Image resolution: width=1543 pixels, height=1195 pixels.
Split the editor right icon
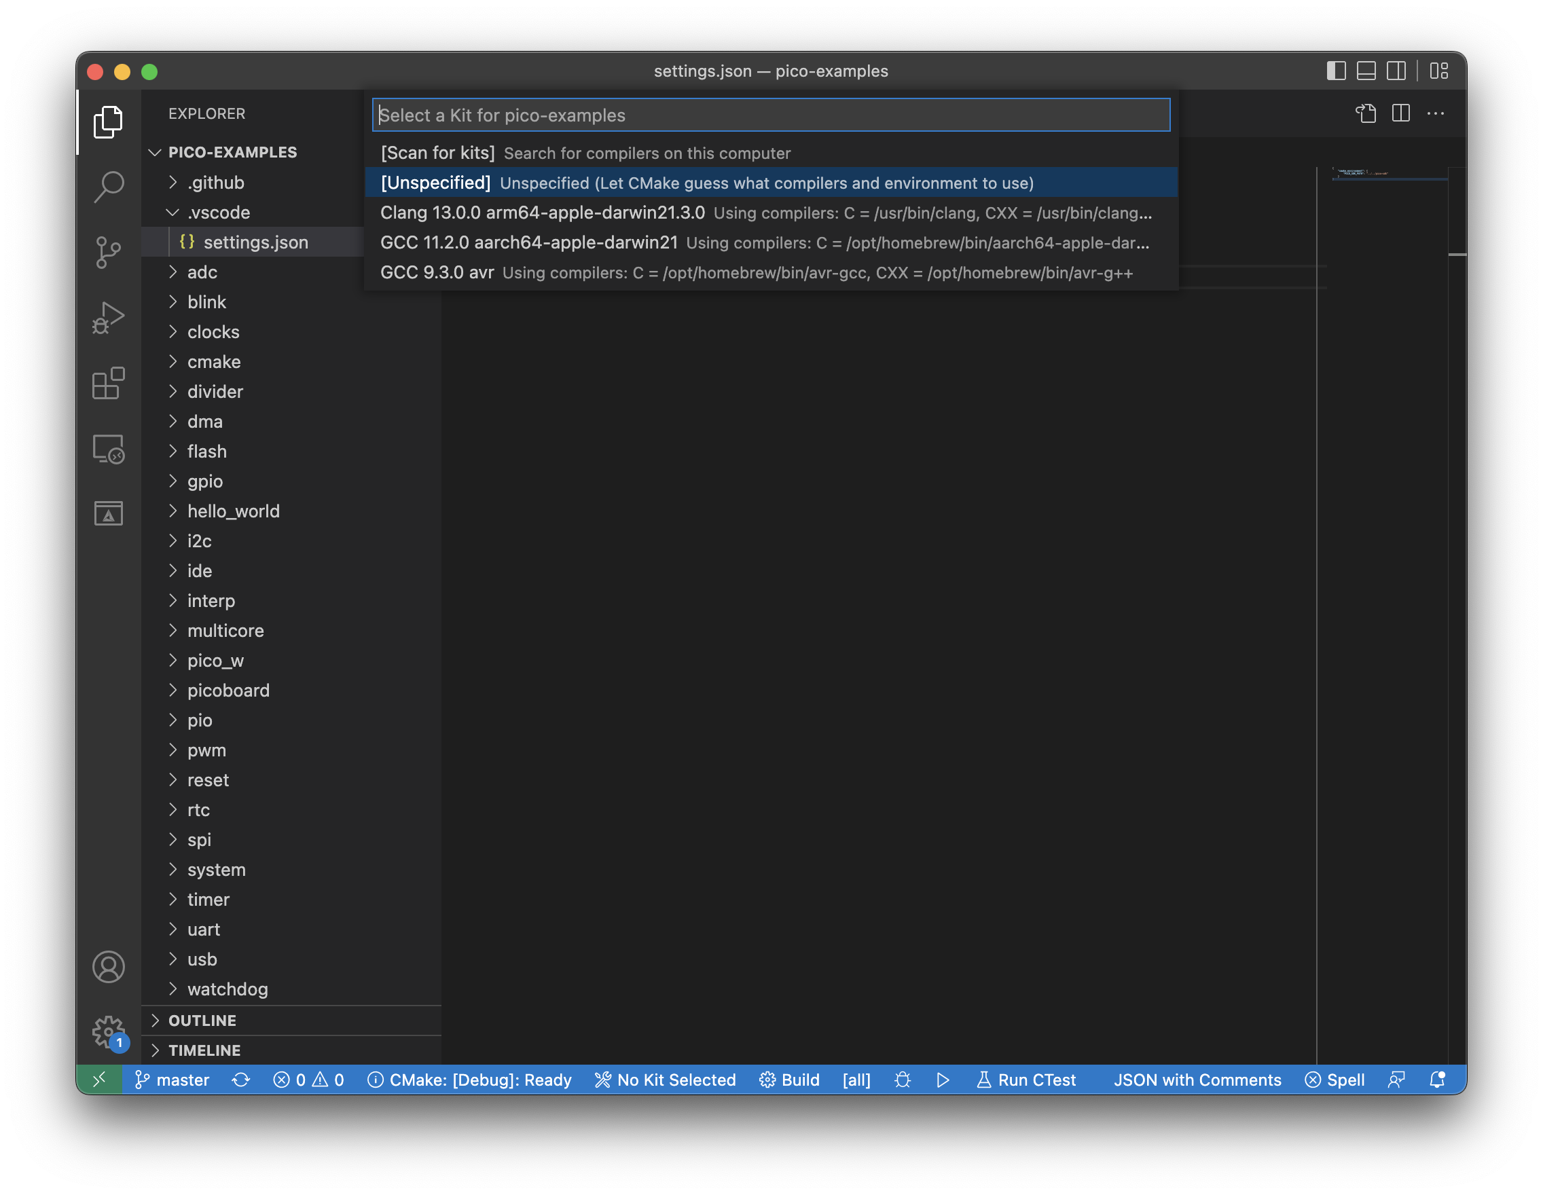click(1400, 113)
